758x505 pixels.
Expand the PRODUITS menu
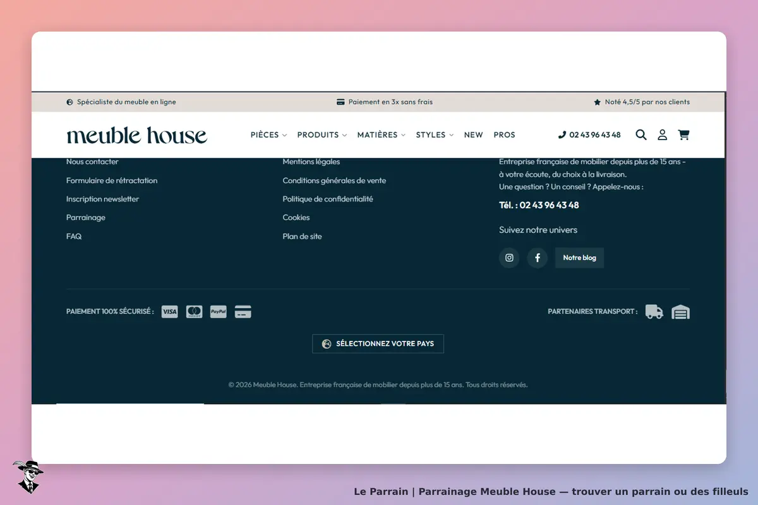(322, 134)
